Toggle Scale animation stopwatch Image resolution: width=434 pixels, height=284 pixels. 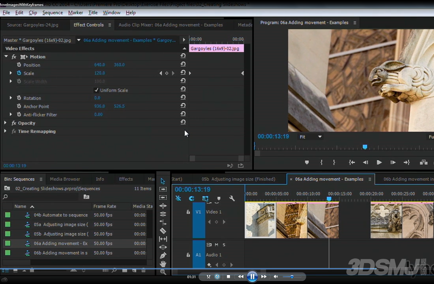point(19,73)
